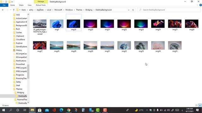Image resolution: width=202 pixels, height=113 pixels.
Task: Open recent locations dropdown arrow
Action: tap(11, 10)
